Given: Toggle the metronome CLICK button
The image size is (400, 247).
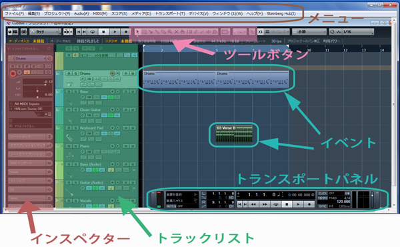Looking at the screenshot, I should (323, 194).
